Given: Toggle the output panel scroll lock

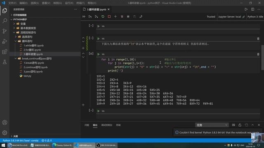Looking at the screenshot, I should point(240,125).
